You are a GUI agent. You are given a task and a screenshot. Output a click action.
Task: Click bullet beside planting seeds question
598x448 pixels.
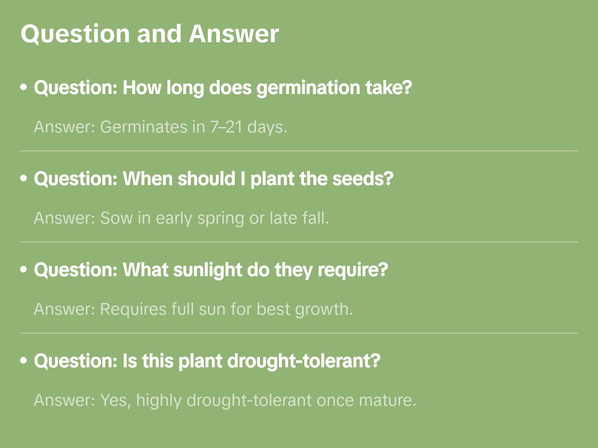point(24,178)
